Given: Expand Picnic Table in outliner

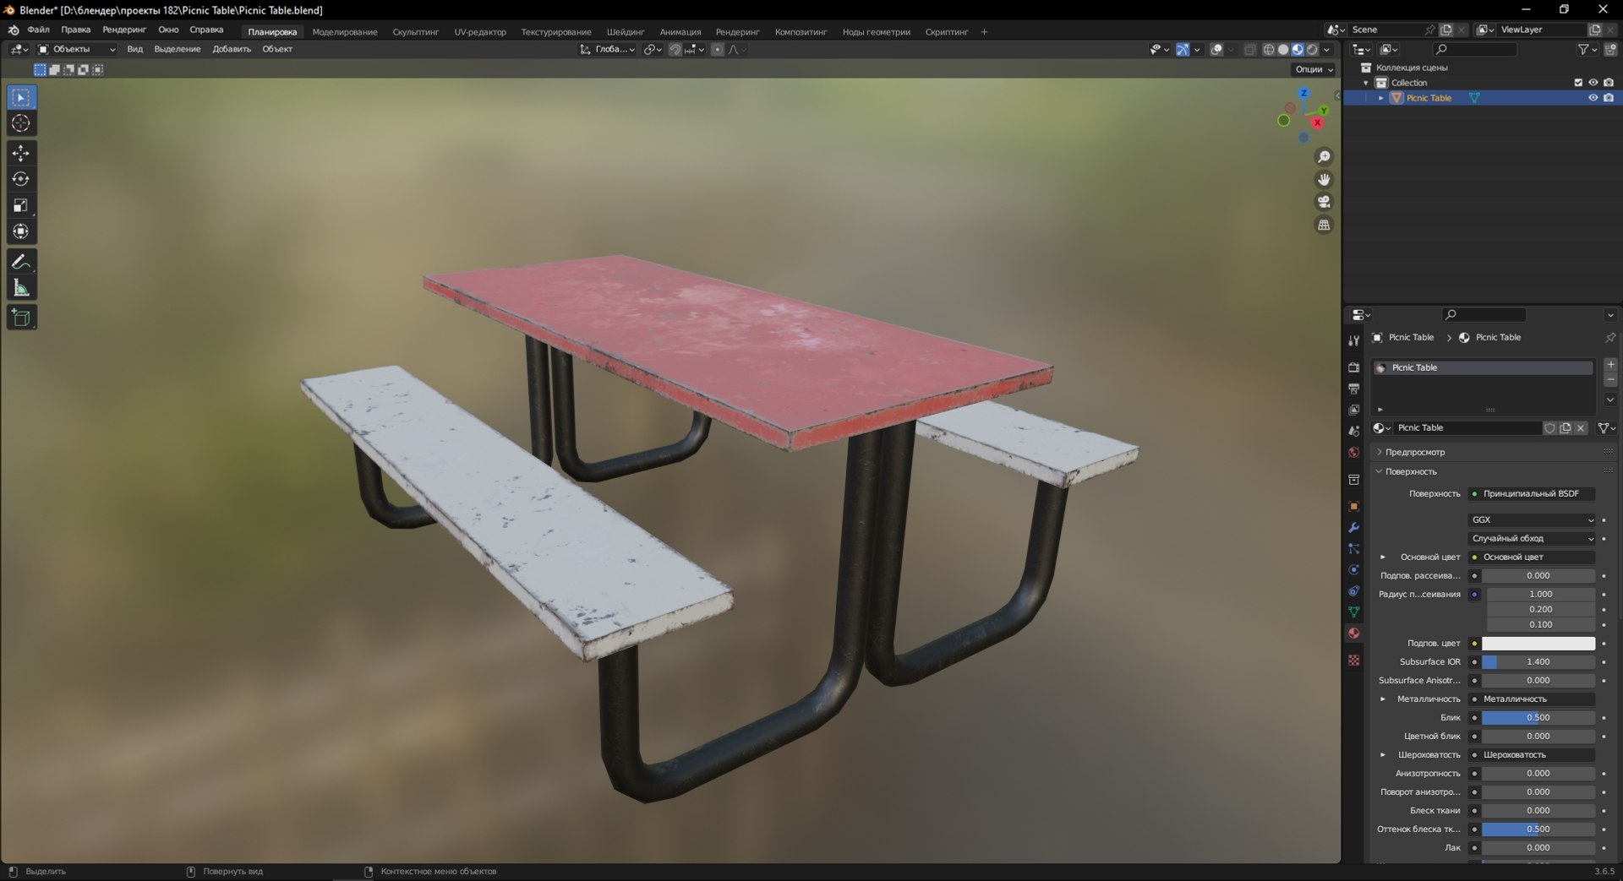Looking at the screenshot, I should (x=1381, y=98).
